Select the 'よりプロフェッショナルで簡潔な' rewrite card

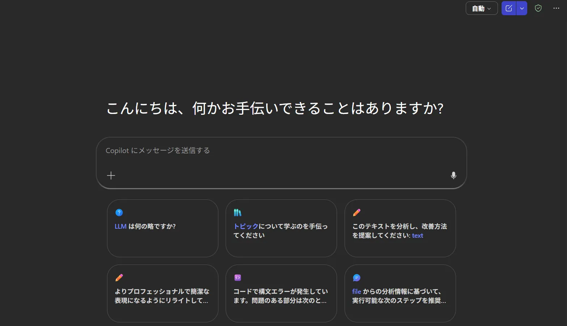tap(163, 293)
